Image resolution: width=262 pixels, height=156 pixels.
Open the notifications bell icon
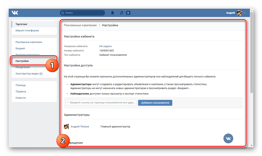click(x=113, y=13)
